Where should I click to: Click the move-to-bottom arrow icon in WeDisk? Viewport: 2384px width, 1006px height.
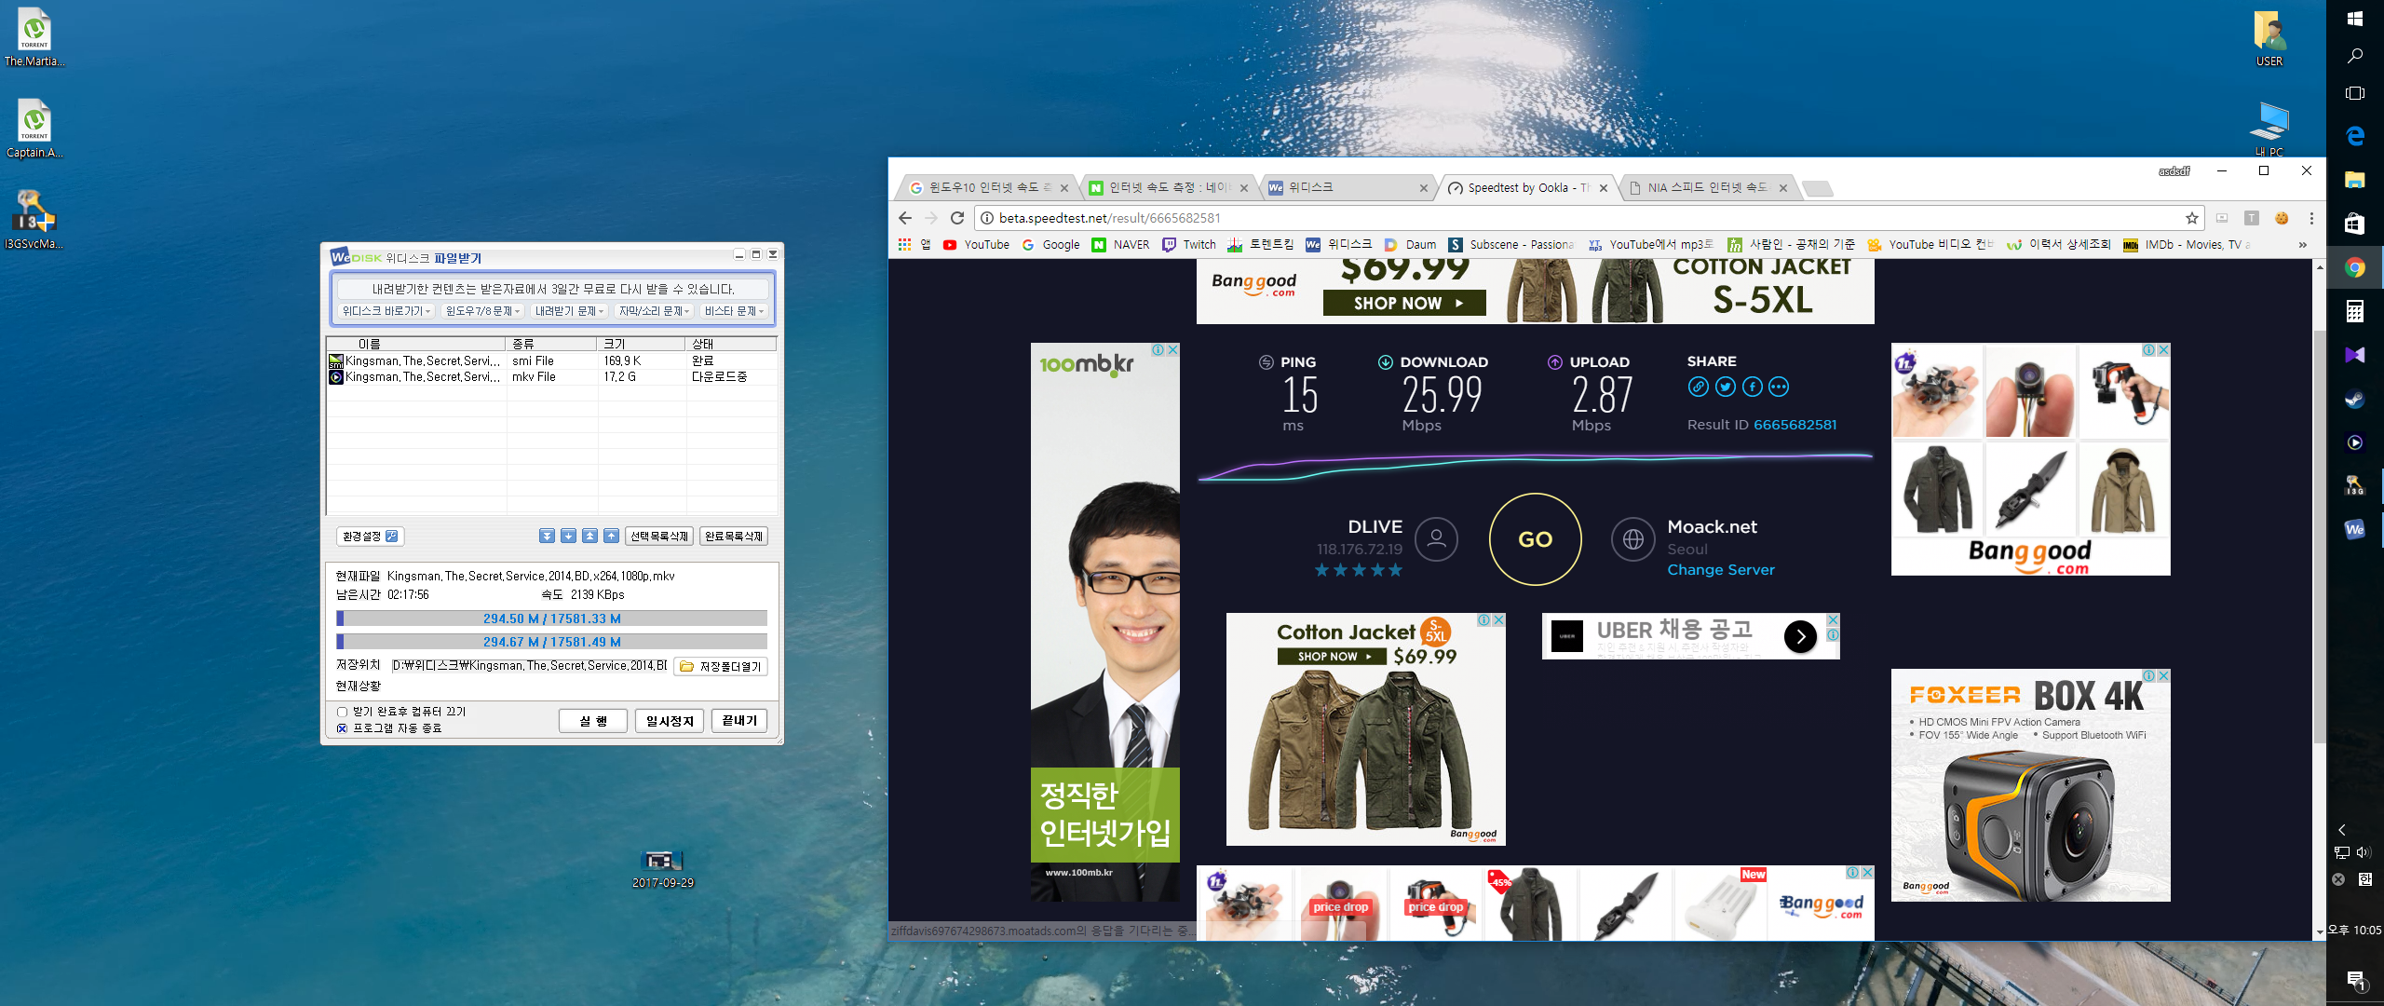[x=547, y=536]
